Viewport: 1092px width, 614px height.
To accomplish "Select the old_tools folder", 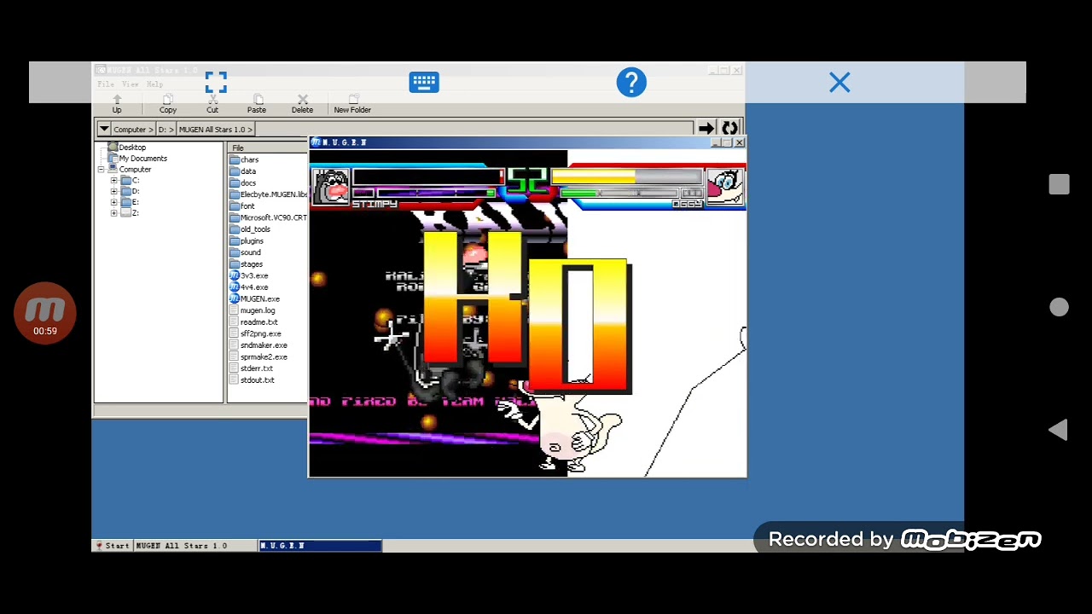I will pos(250,229).
